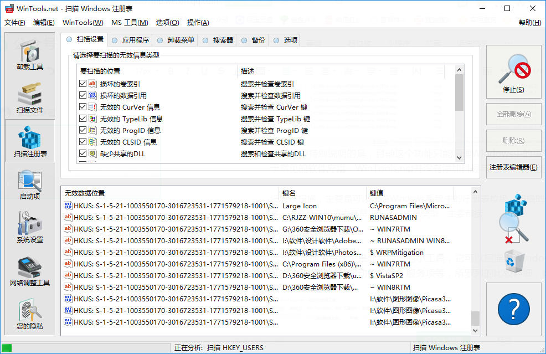Viewport: 546px width, 354px height.
Task: Switch to the 卸载菜单 tab
Action: point(176,40)
